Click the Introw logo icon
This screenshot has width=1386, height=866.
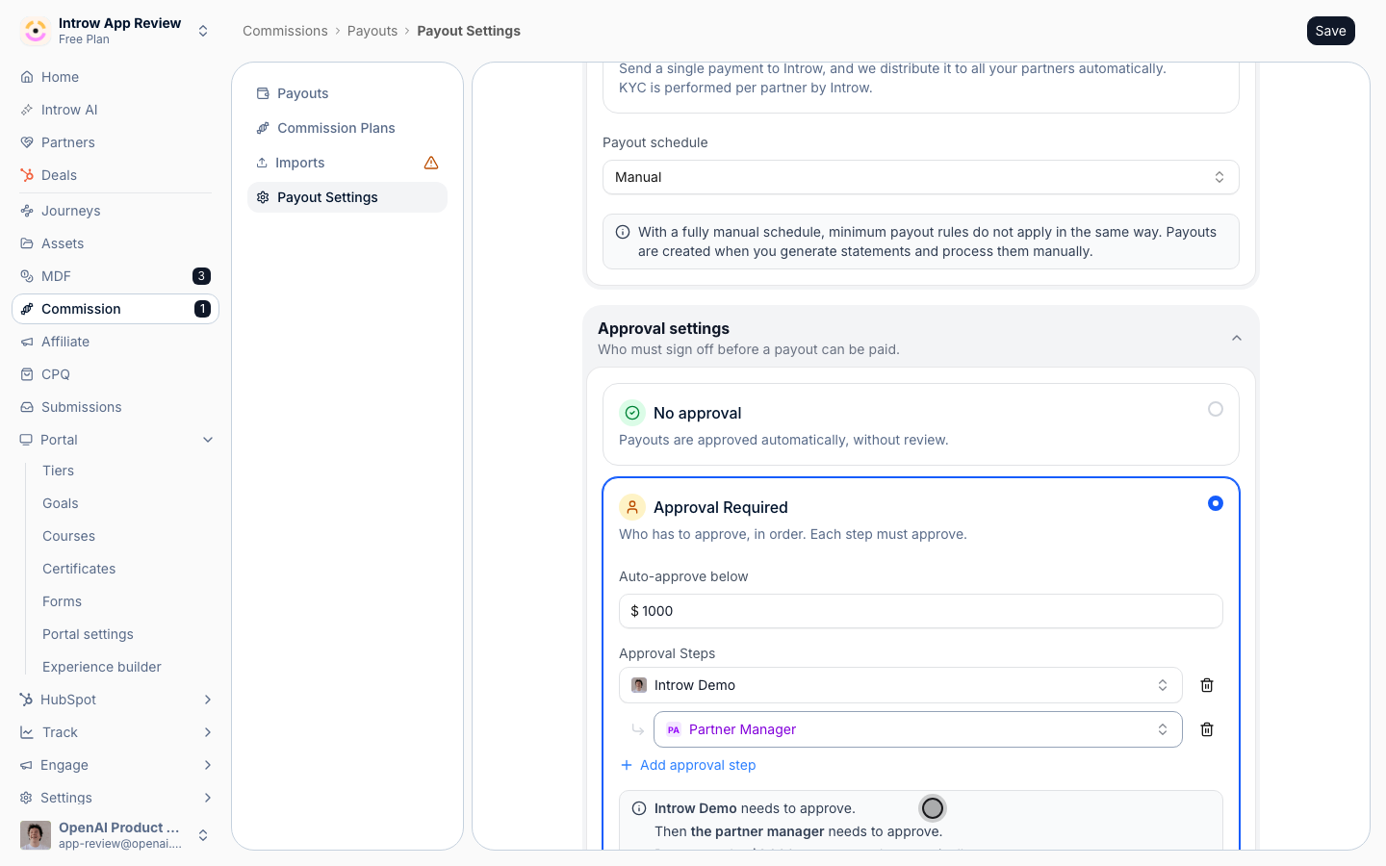tap(36, 31)
